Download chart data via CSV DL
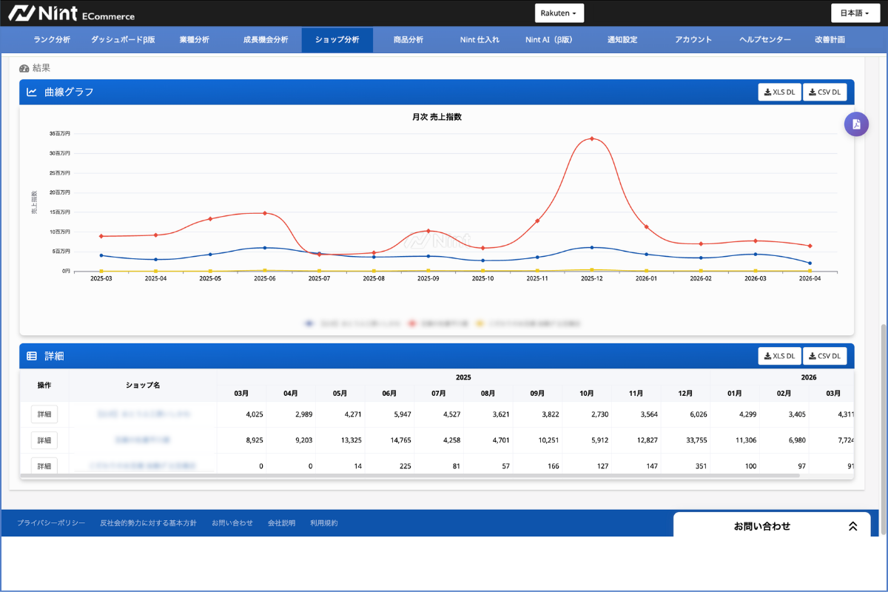Viewport: 888px width, 592px height. [x=824, y=92]
